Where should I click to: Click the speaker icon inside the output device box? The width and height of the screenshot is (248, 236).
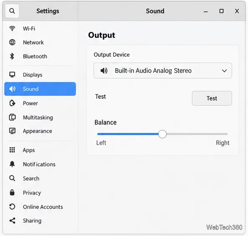[x=104, y=71]
